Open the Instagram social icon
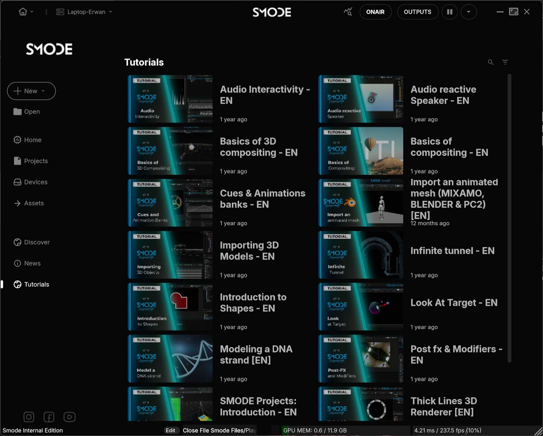This screenshot has height=436, width=543. [x=29, y=417]
